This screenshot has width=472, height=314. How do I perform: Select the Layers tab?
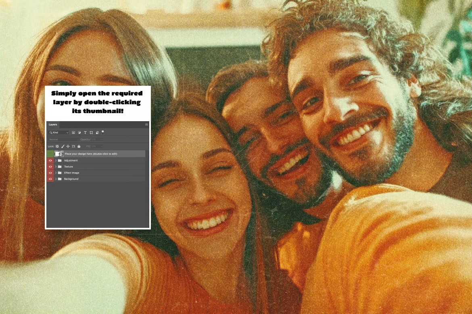(x=53, y=125)
